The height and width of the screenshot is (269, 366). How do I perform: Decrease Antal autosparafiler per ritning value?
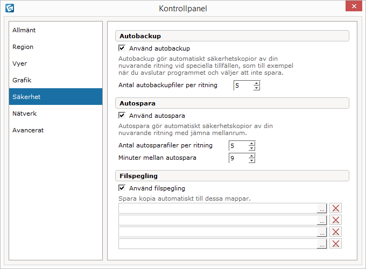click(x=252, y=148)
